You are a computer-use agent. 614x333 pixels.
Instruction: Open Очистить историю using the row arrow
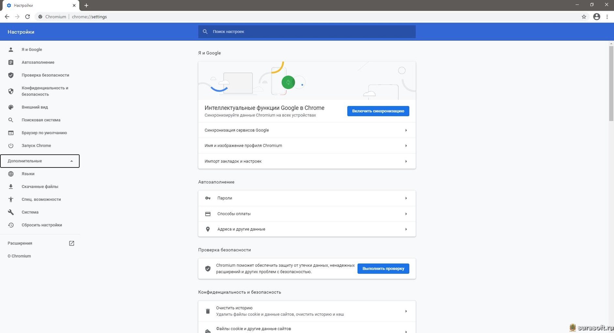tap(406, 311)
